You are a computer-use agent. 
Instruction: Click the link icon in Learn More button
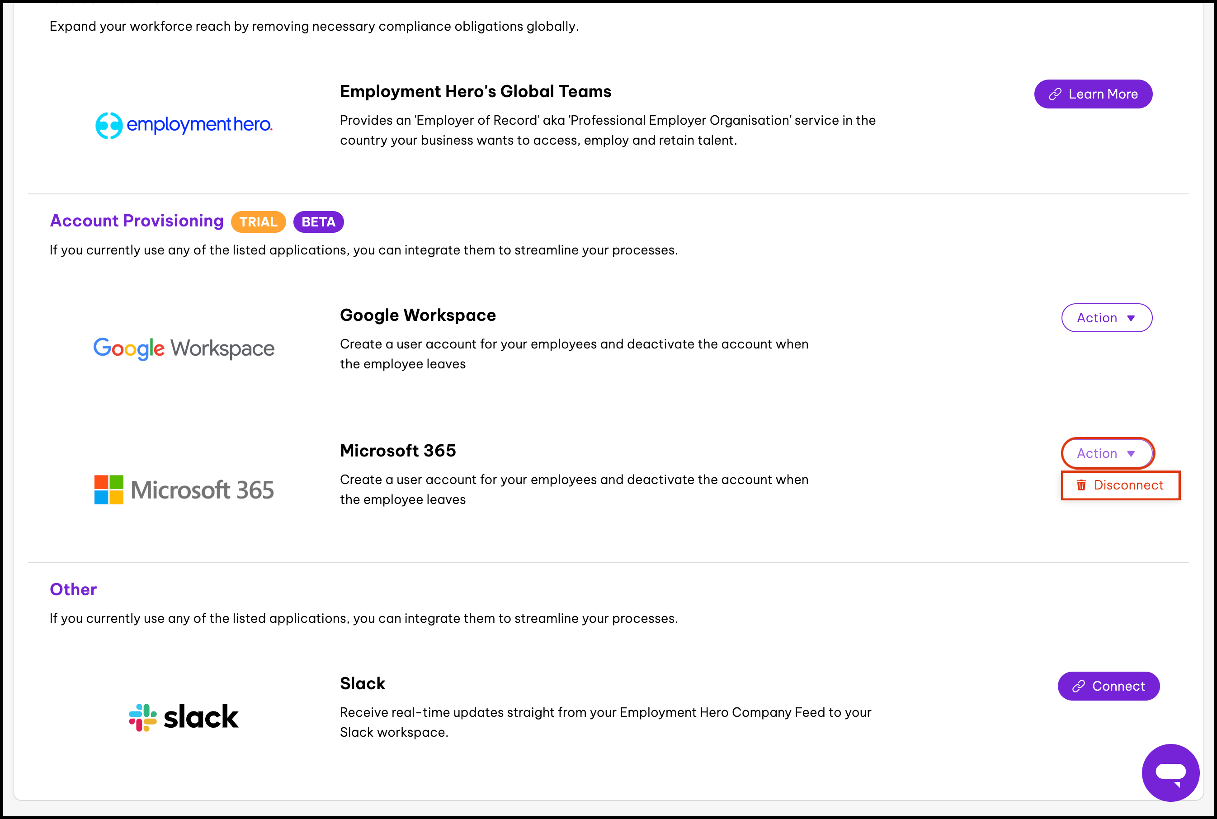click(x=1055, y=94)
